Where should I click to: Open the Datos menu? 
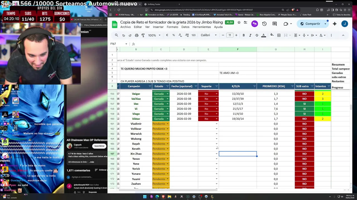[185, 27]
